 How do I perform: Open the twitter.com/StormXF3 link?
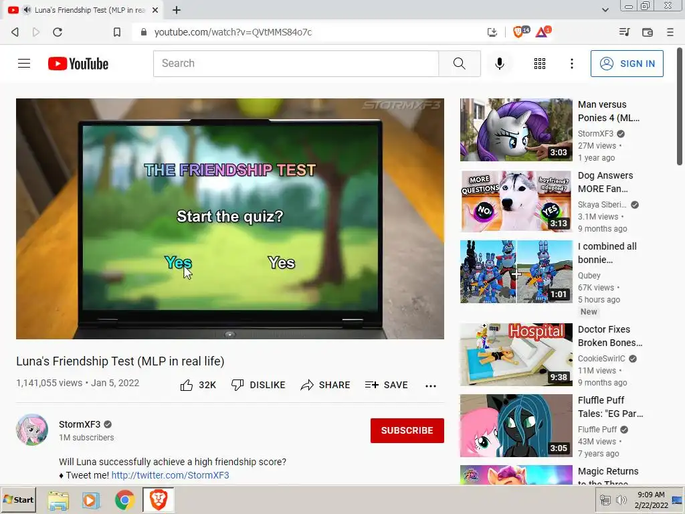click(170, 475)
